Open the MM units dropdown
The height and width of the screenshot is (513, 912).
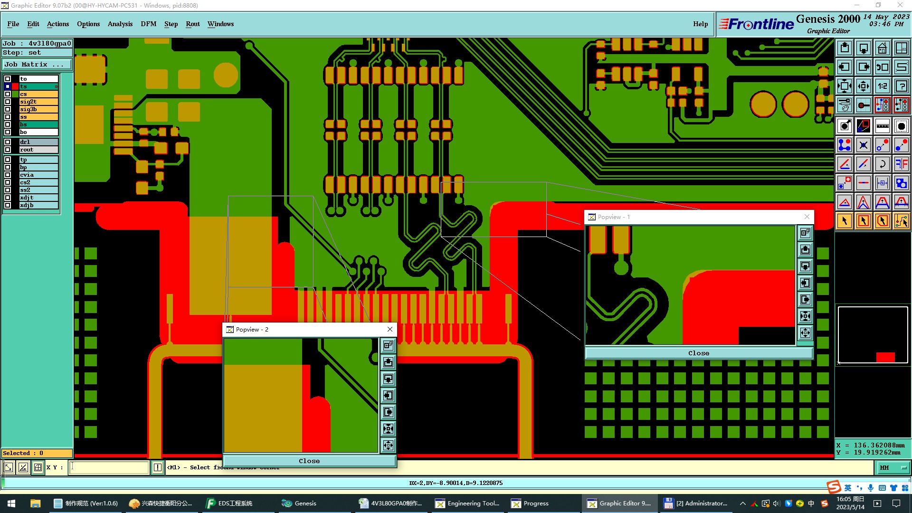tap(893, 468)
